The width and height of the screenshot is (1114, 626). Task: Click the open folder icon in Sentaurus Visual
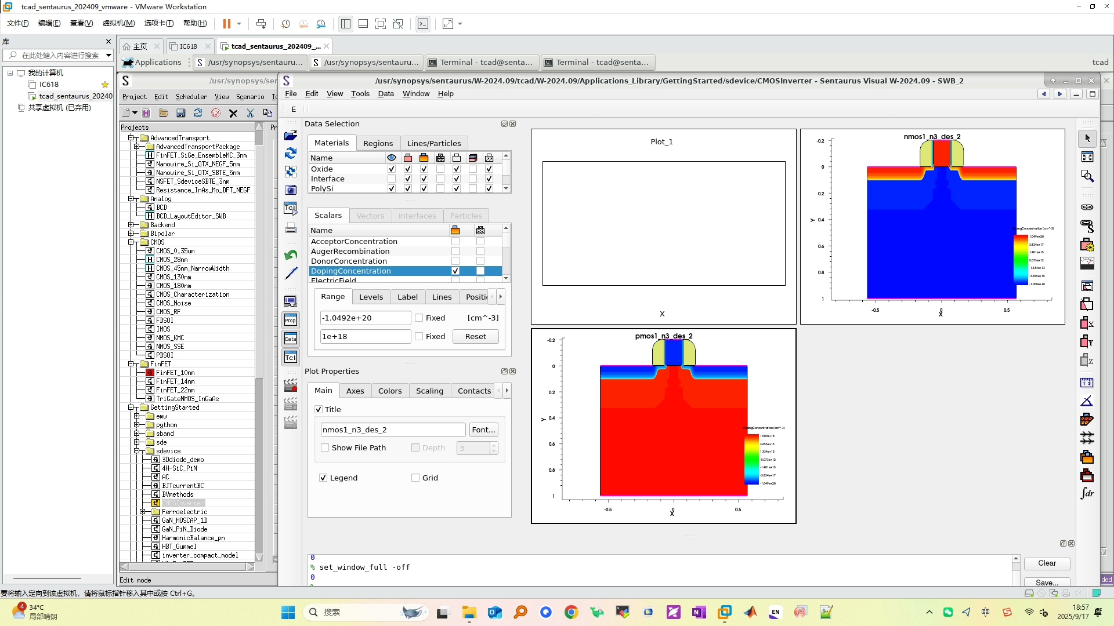[291, 135]
